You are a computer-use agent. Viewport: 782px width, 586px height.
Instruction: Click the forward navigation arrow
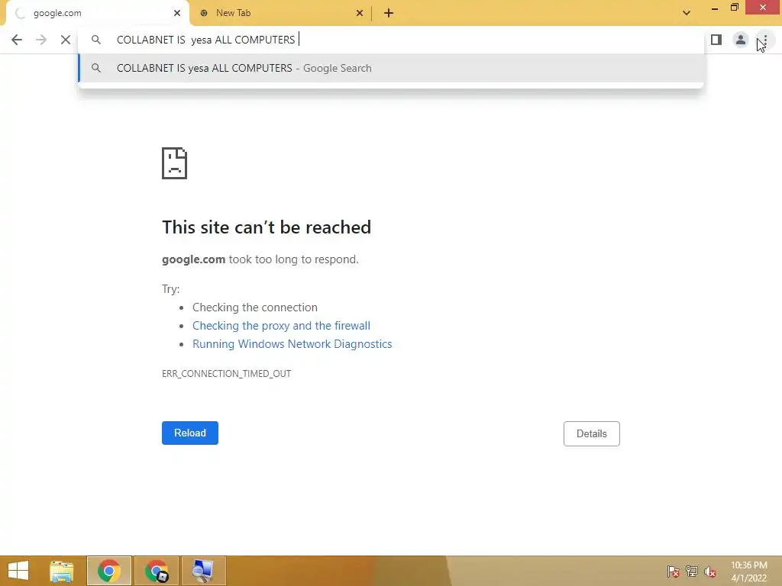pyautogui.click(x=41, y=40)
